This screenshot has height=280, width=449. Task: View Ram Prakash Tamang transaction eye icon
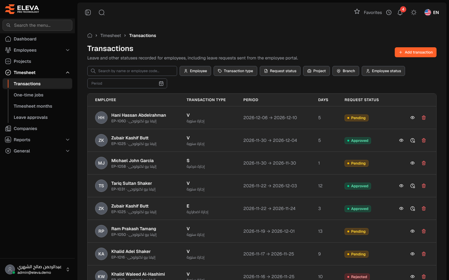[413, 231]
